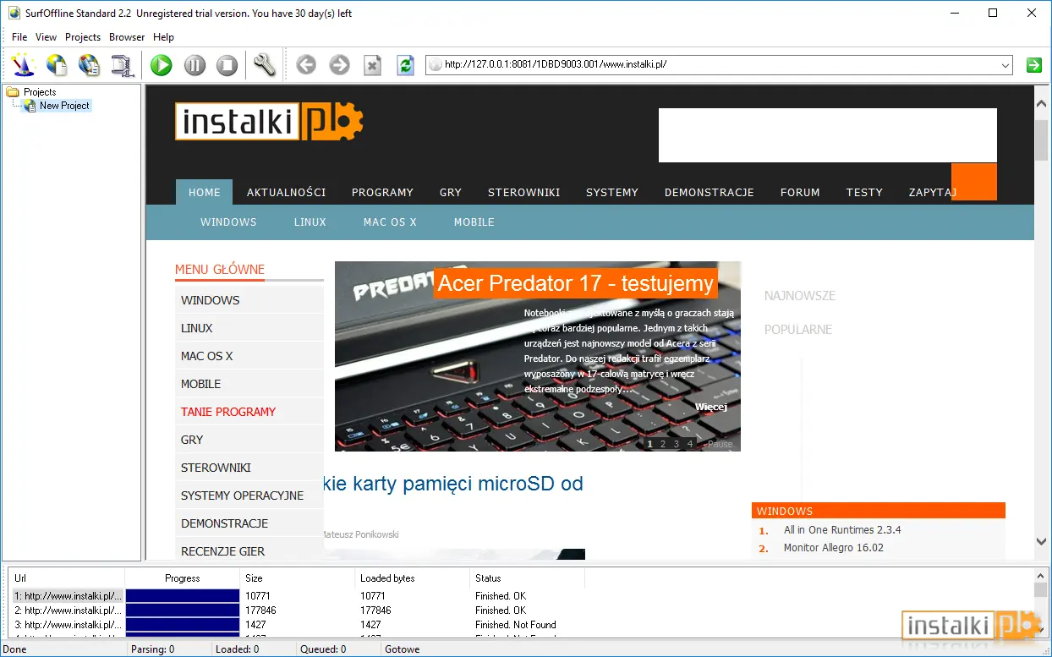Image resolution: width=1052 pixels, height=657 pixels.
Task: Refresh the page with the green refresh icon
Action: [406, 65]
